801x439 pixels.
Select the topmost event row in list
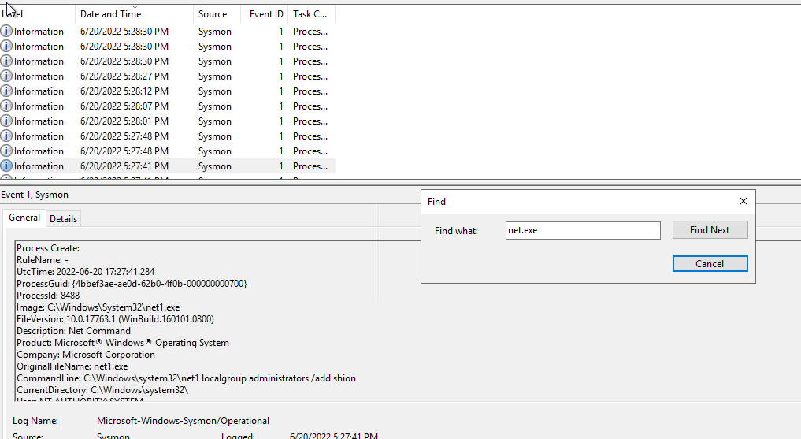pos(165,32)
